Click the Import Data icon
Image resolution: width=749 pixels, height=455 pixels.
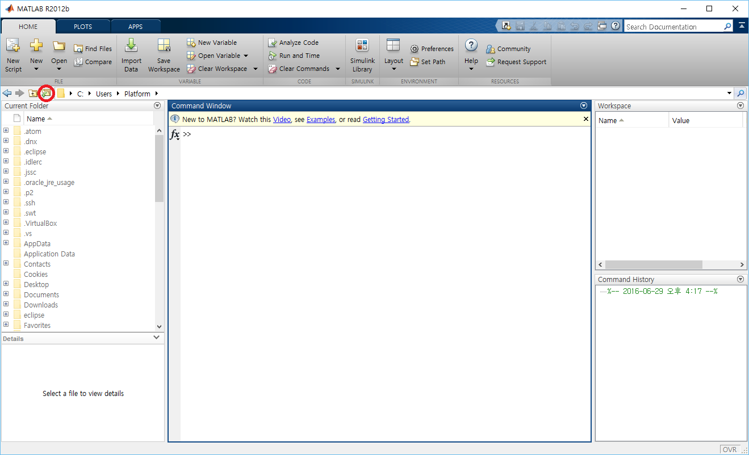click(x=131, y=46)
